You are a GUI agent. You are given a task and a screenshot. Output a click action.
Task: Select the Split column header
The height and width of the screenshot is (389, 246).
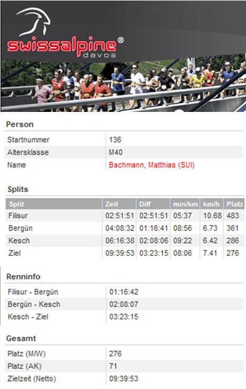click(x=54, y=204)
